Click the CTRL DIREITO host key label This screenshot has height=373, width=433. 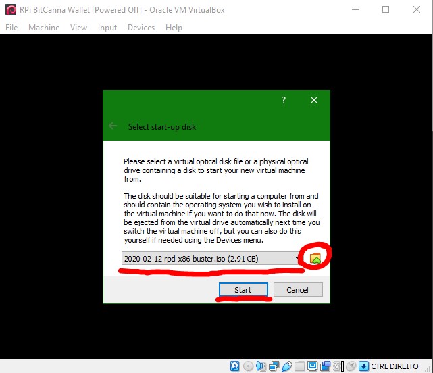[394, 366]
